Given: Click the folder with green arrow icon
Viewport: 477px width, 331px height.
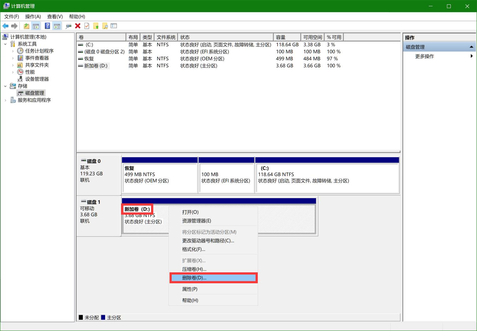Looking at the screenshot, I should [96, 26].
